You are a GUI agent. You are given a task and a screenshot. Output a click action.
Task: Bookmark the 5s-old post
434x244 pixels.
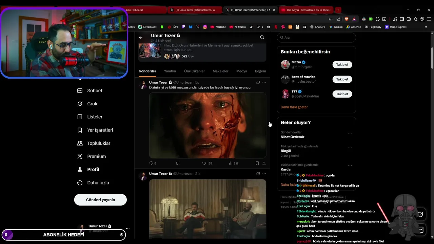tap(257, 163)
